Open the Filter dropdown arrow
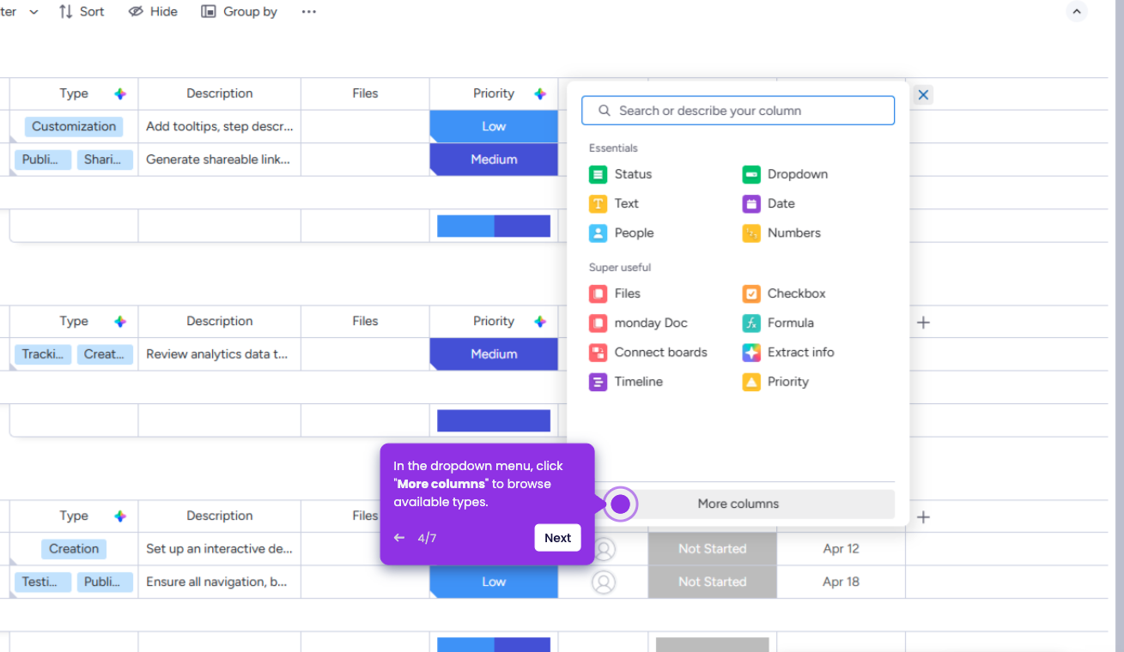The height and width of the screenshot is (652, 1124). (33, 12)
